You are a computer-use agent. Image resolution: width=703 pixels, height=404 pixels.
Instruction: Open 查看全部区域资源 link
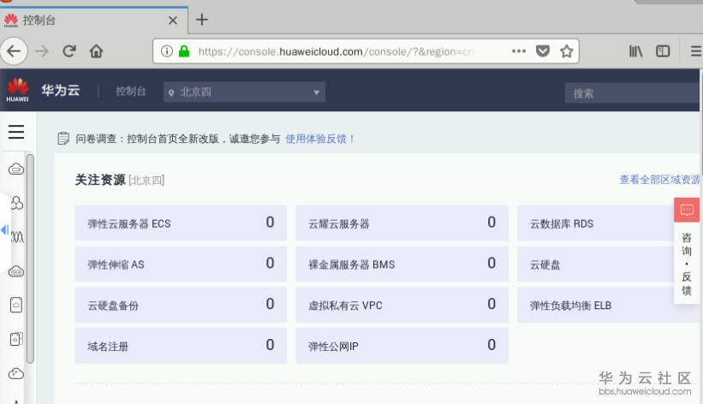point(659,180)
